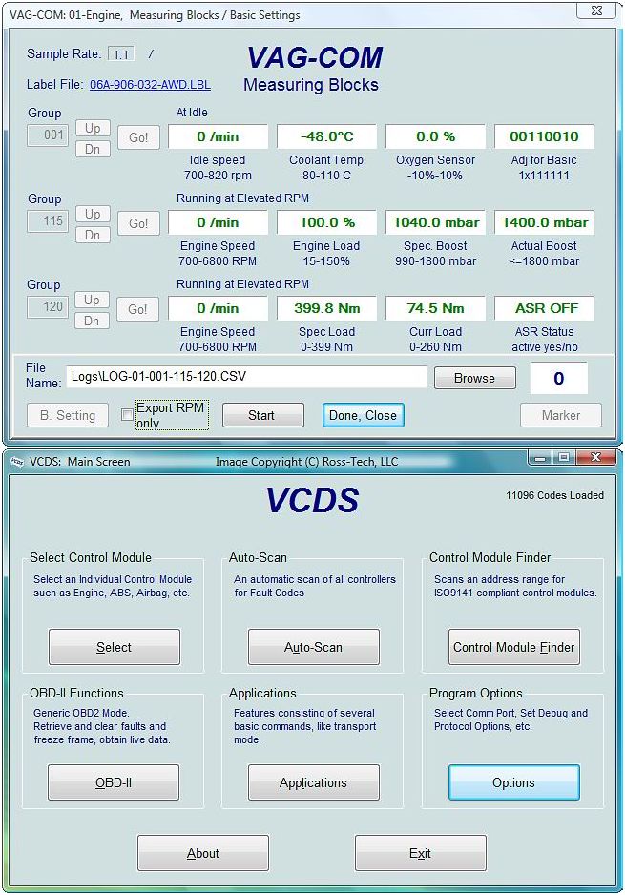Click the Start logging button

point(263,415)
